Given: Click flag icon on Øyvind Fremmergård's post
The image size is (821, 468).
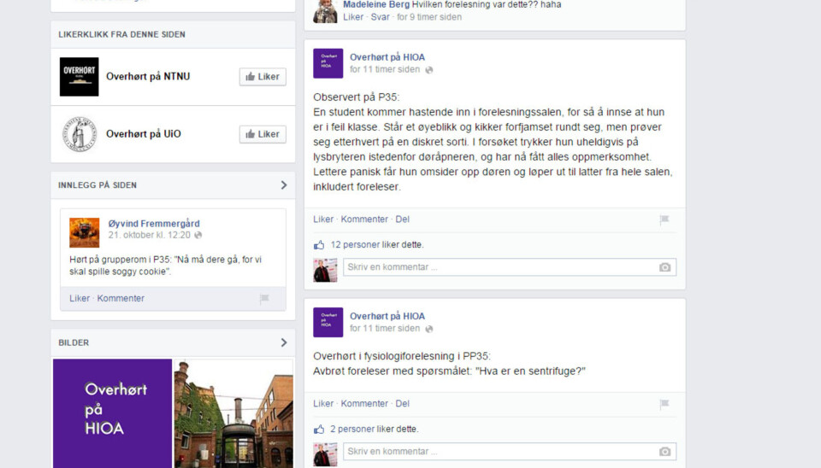Looking at the screenshot, I should (x=264, y=299).
